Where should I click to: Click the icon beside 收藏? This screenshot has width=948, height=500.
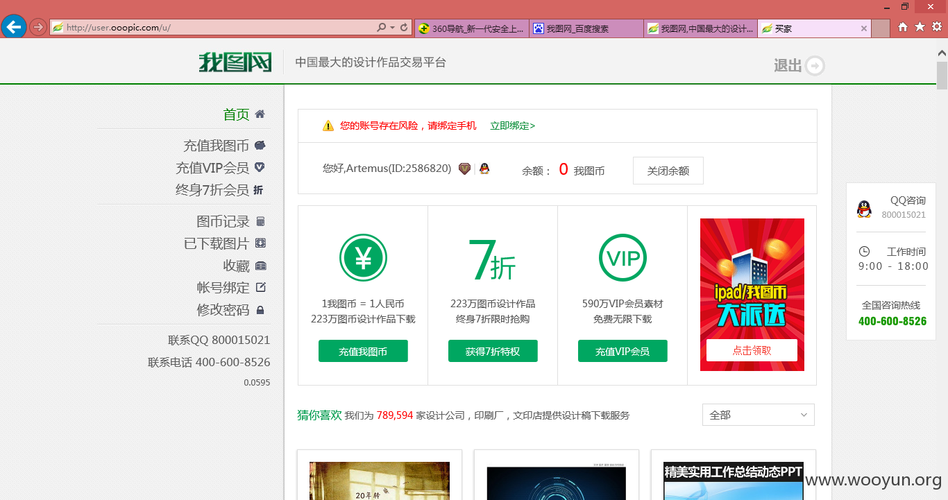(x=261, y=266)
